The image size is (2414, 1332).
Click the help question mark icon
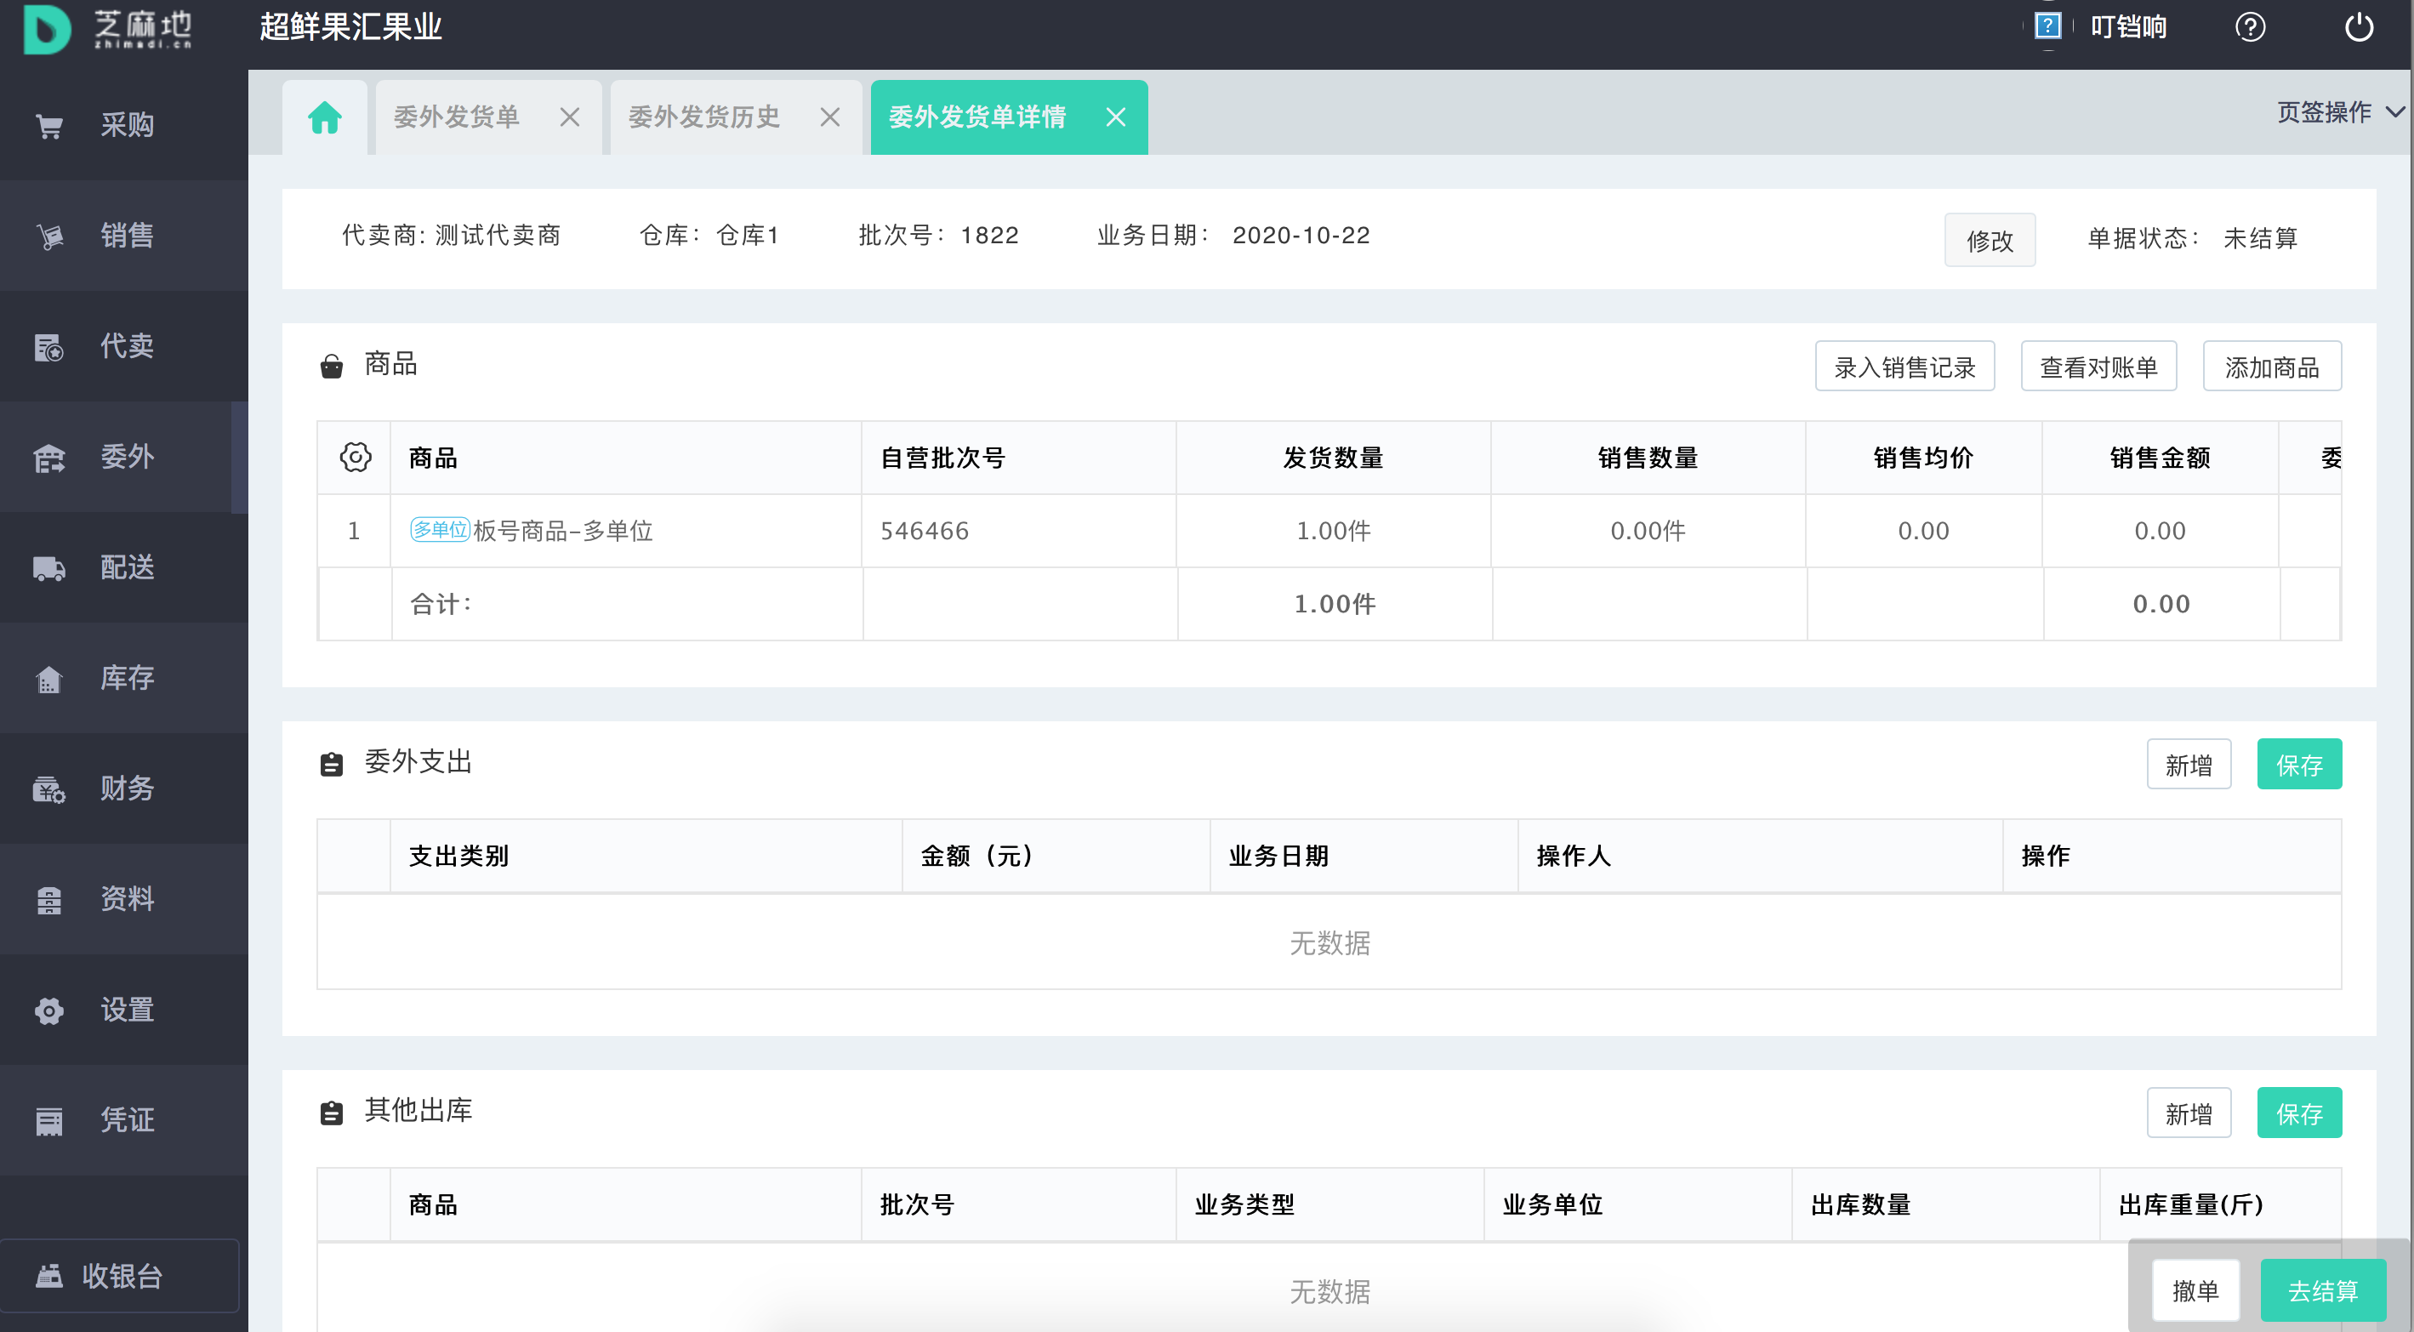point(2250,27)
